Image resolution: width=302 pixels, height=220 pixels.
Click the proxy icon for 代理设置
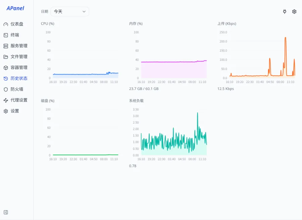coord(6,100)
